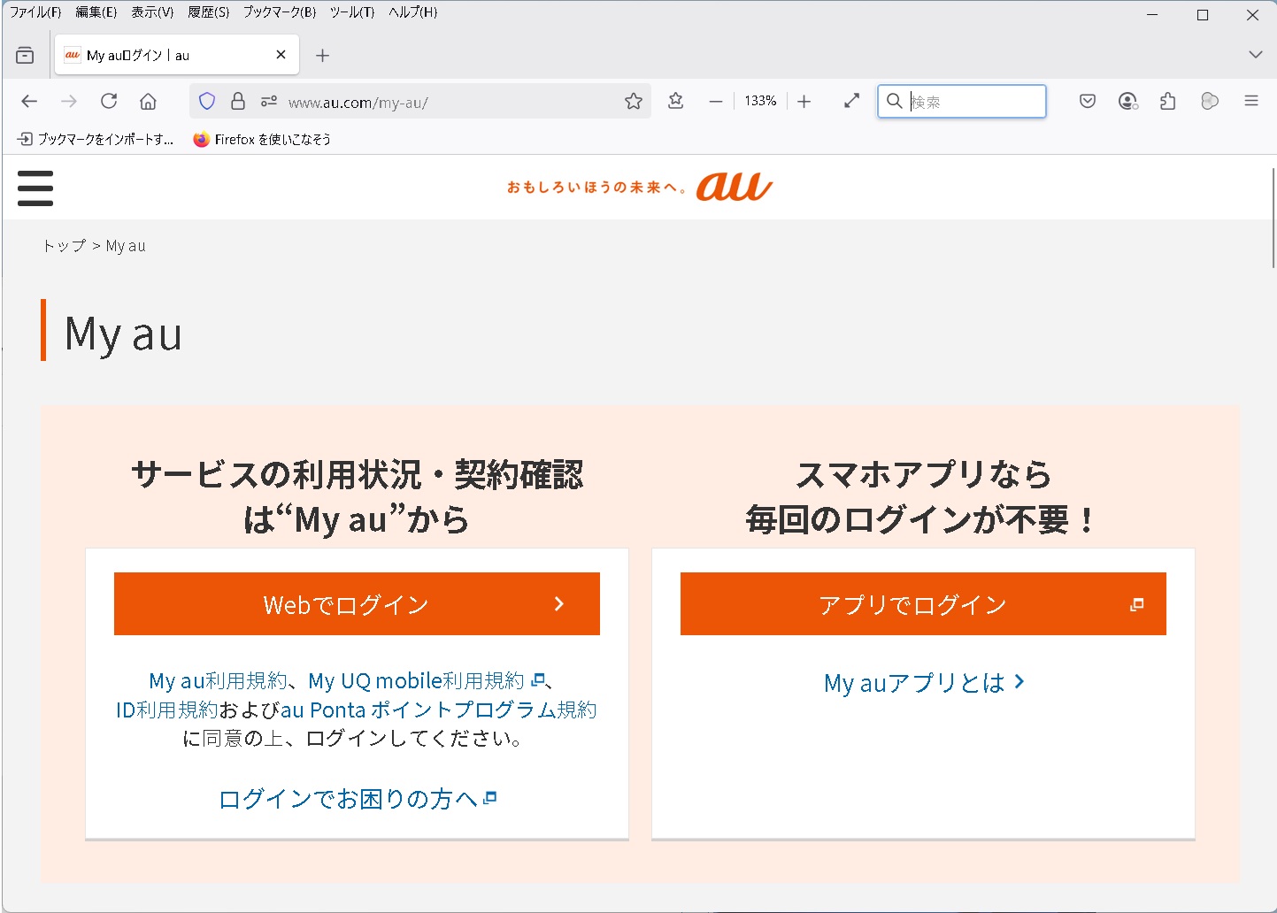Open the ログインでお困りの方へ link
1277x913 pixels.
358,799
